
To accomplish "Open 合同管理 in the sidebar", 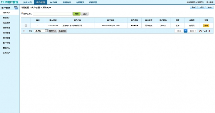I will (7, 38).
